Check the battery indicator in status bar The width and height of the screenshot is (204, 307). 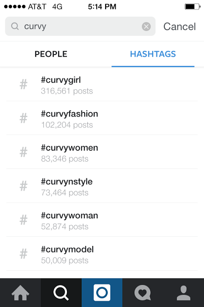coord(192,7)
